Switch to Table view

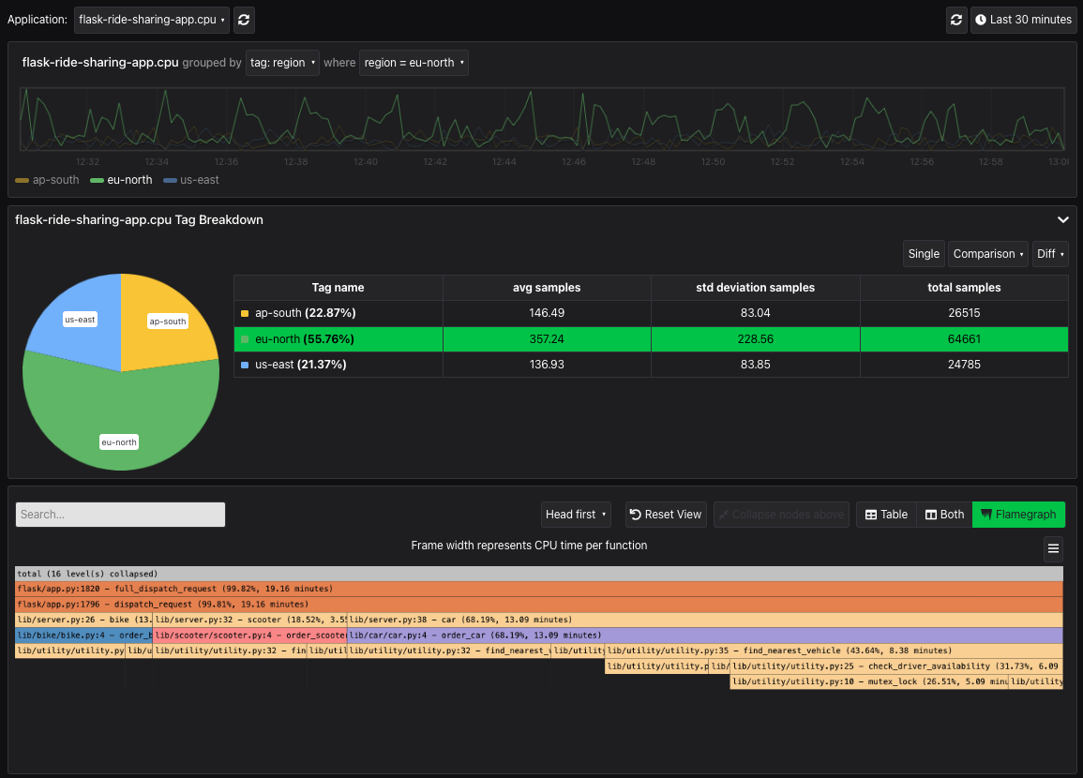click(886, 515)
